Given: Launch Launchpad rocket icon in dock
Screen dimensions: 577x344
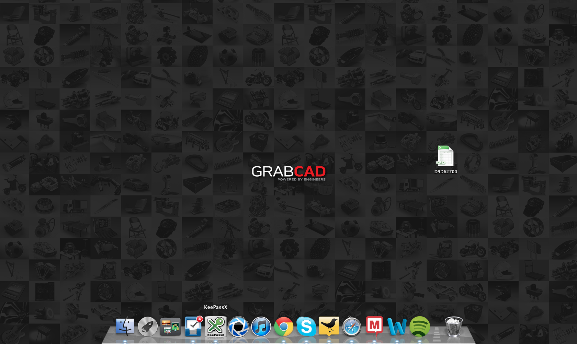Looking at the screenshot, I should [x=148, y=326].
